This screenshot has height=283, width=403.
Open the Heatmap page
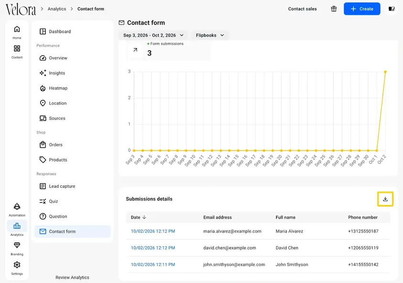click(73, 88)
